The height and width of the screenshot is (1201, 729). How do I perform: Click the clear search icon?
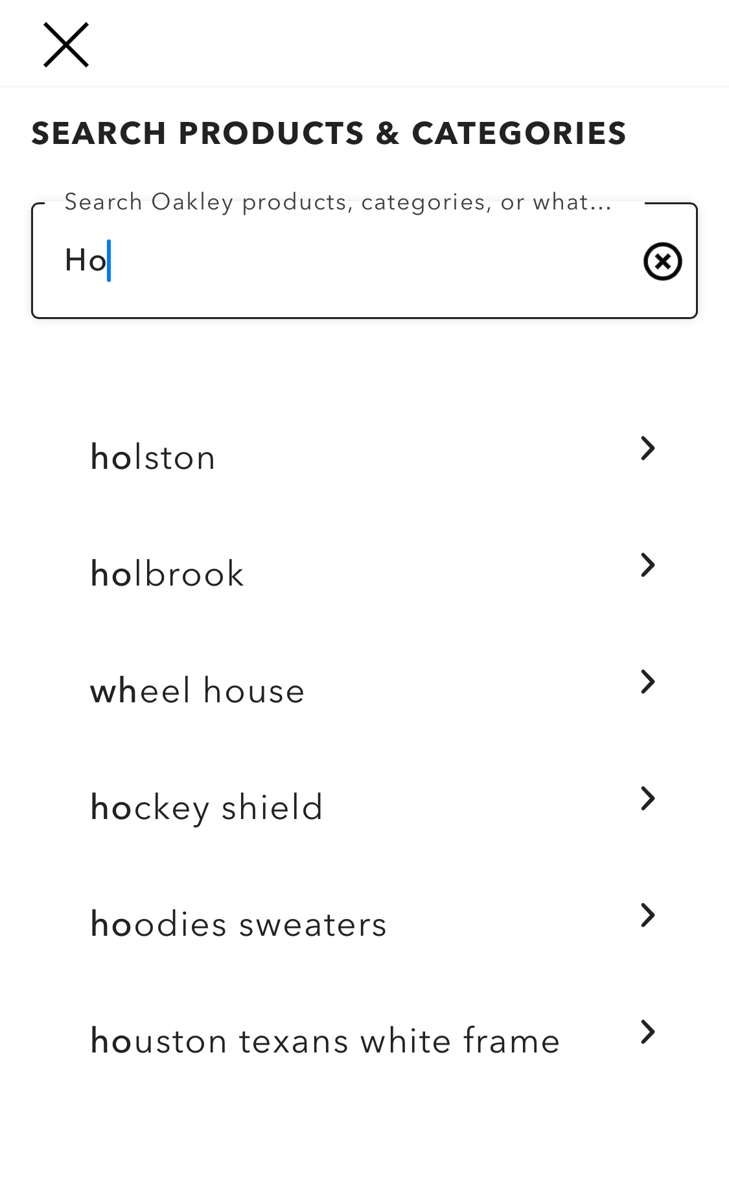662,261
